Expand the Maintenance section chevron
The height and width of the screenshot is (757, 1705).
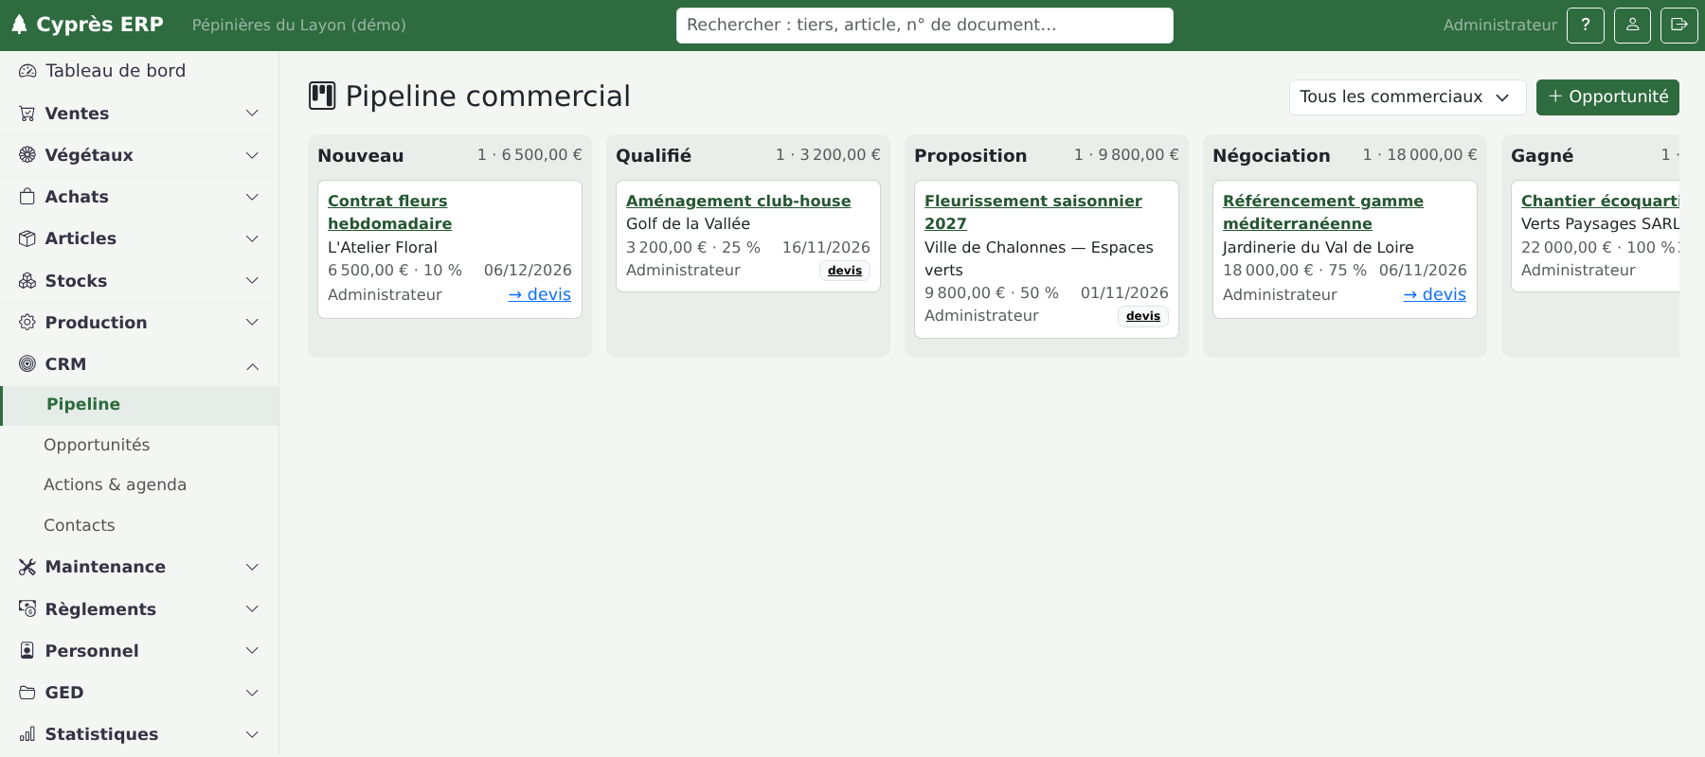click(x=252, y=567)
